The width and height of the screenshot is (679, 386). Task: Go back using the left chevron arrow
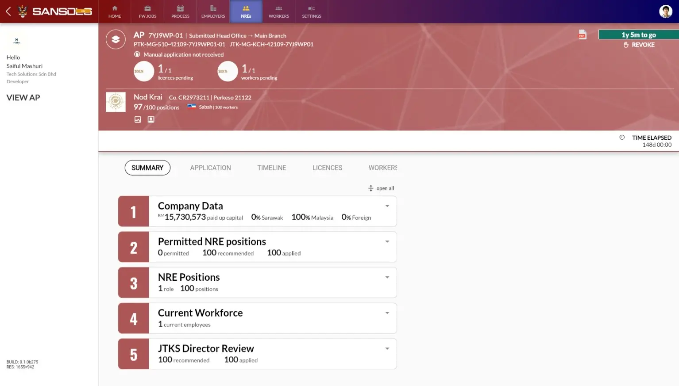coord(8,11)
